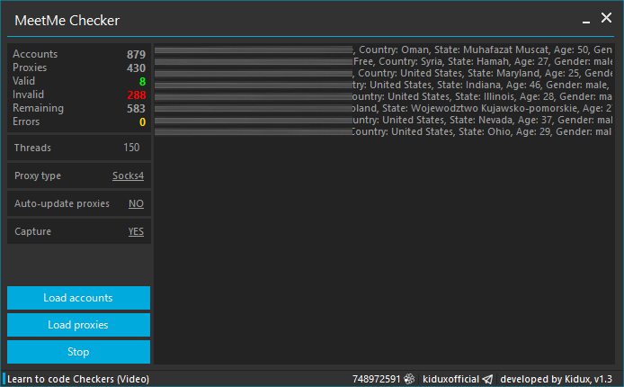Click the 748972591 contact number
The width and height of the screenshot is (624, 387).
(376, 379)
